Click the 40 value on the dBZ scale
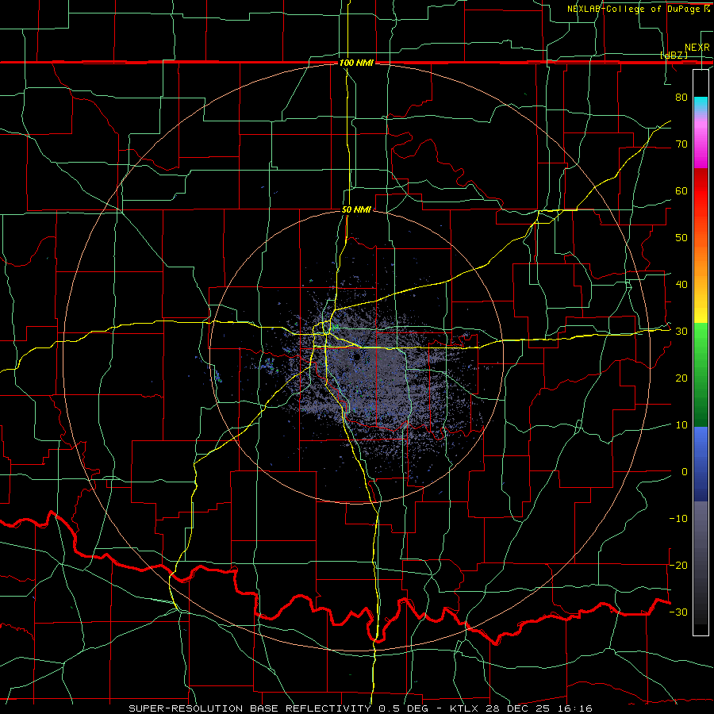The width and height of the screenshot is (714, 714). tap(681, 285)
